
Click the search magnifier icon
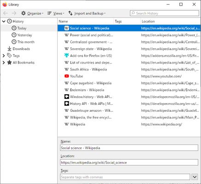[133, 13]
